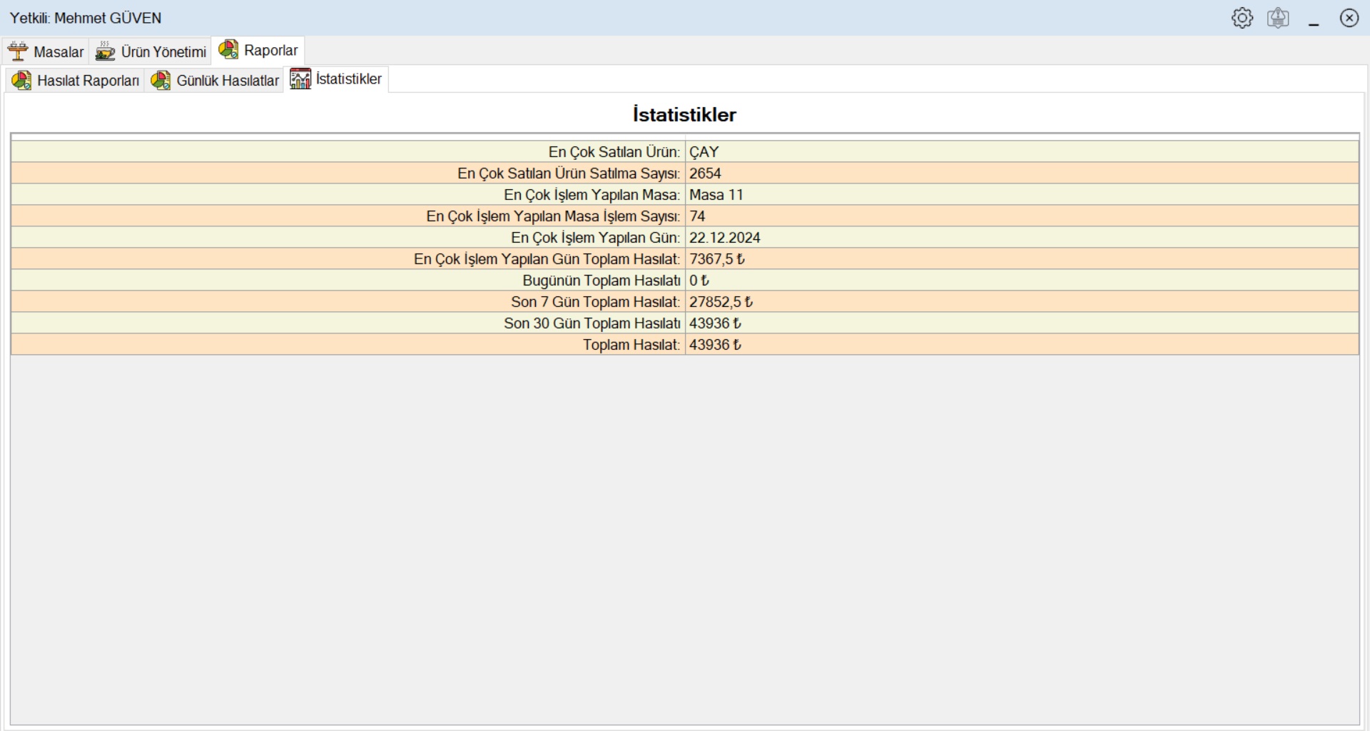This screenshot has width=1370, height=731.
Task: Go to the Hasılat Raporları sub-tab
Action: pyautogui.click(x=88, y=81)
